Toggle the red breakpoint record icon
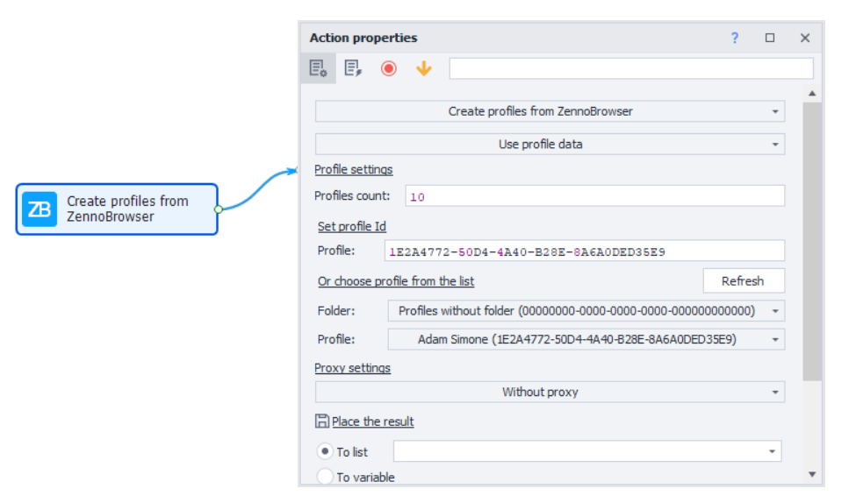 coord(389,68)
